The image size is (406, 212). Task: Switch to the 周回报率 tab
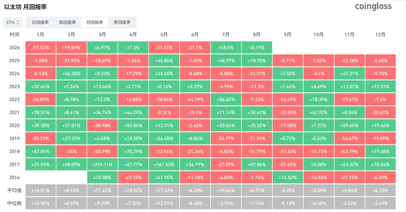tap(67, 22)
